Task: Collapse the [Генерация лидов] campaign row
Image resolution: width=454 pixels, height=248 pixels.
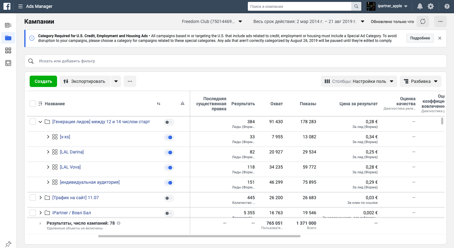Action: [40, 122]
